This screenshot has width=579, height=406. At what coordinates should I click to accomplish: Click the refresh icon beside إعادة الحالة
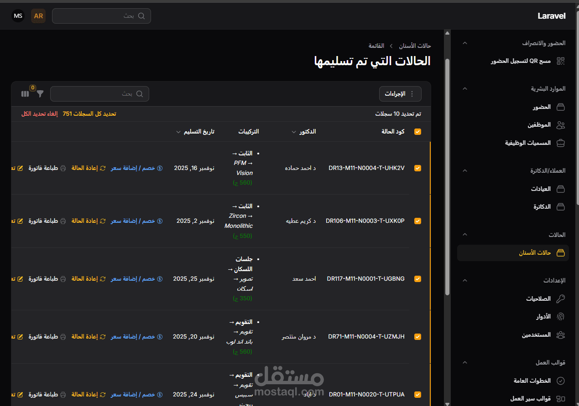coord(102,168)
